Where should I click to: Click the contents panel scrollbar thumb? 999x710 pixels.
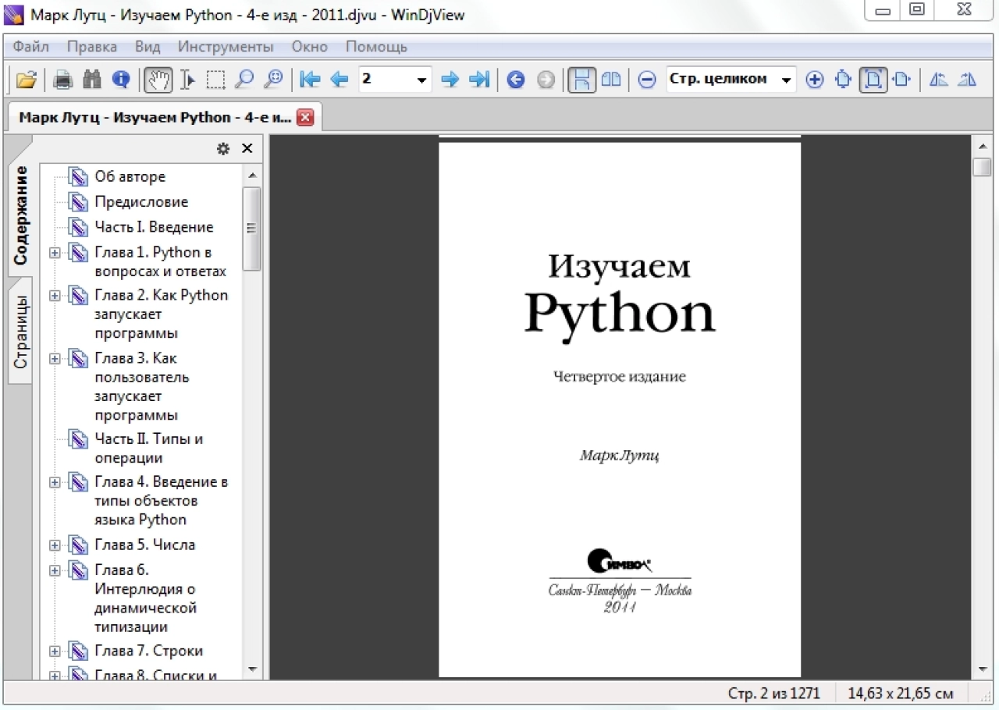click(x=251, y=229)
